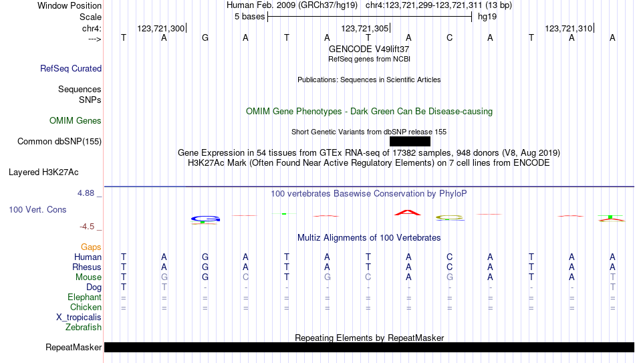Click the -4.5 PhyloP lower scale value

tap(87, 227)
